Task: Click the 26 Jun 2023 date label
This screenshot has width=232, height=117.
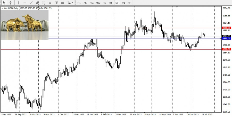Action: (193, 114)
